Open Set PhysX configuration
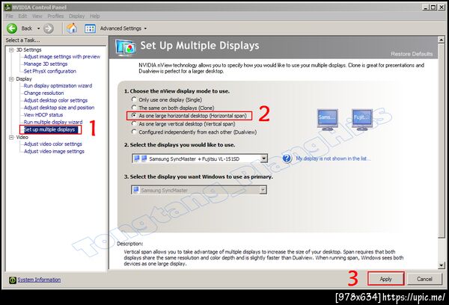This screenshot has width=449, height=305. click(50, 71)
